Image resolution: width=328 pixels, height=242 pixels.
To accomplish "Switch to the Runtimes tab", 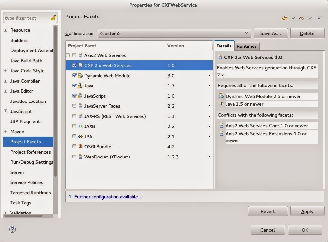I will point(247,46).
